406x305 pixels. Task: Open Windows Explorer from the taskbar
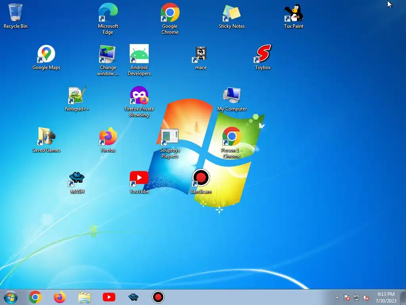pyautogui.click(x=84, y=297)
